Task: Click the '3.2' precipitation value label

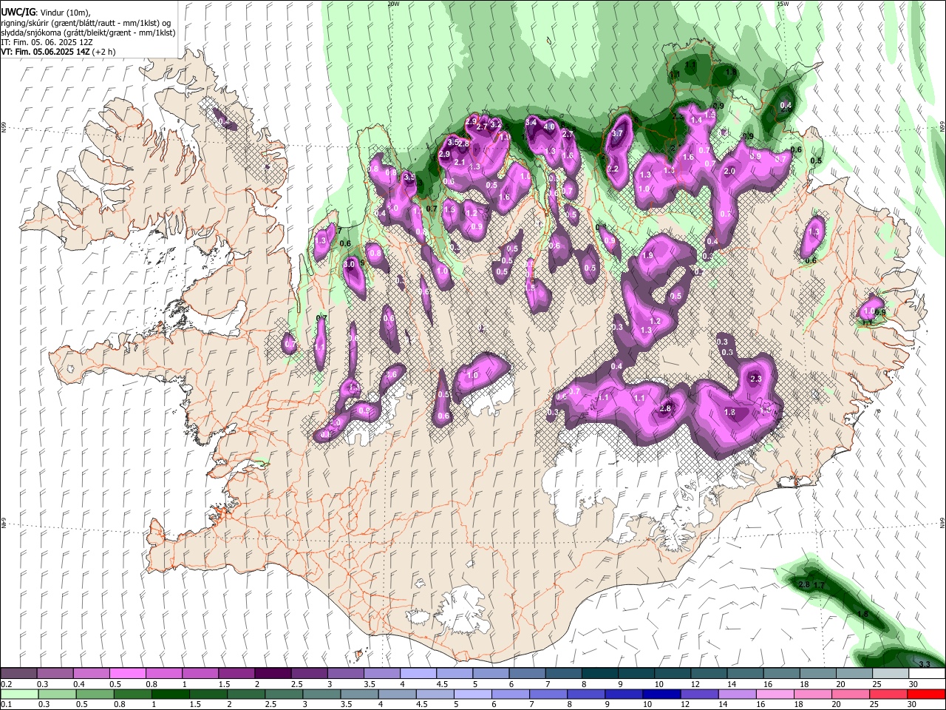Action: tap(496, 124)
